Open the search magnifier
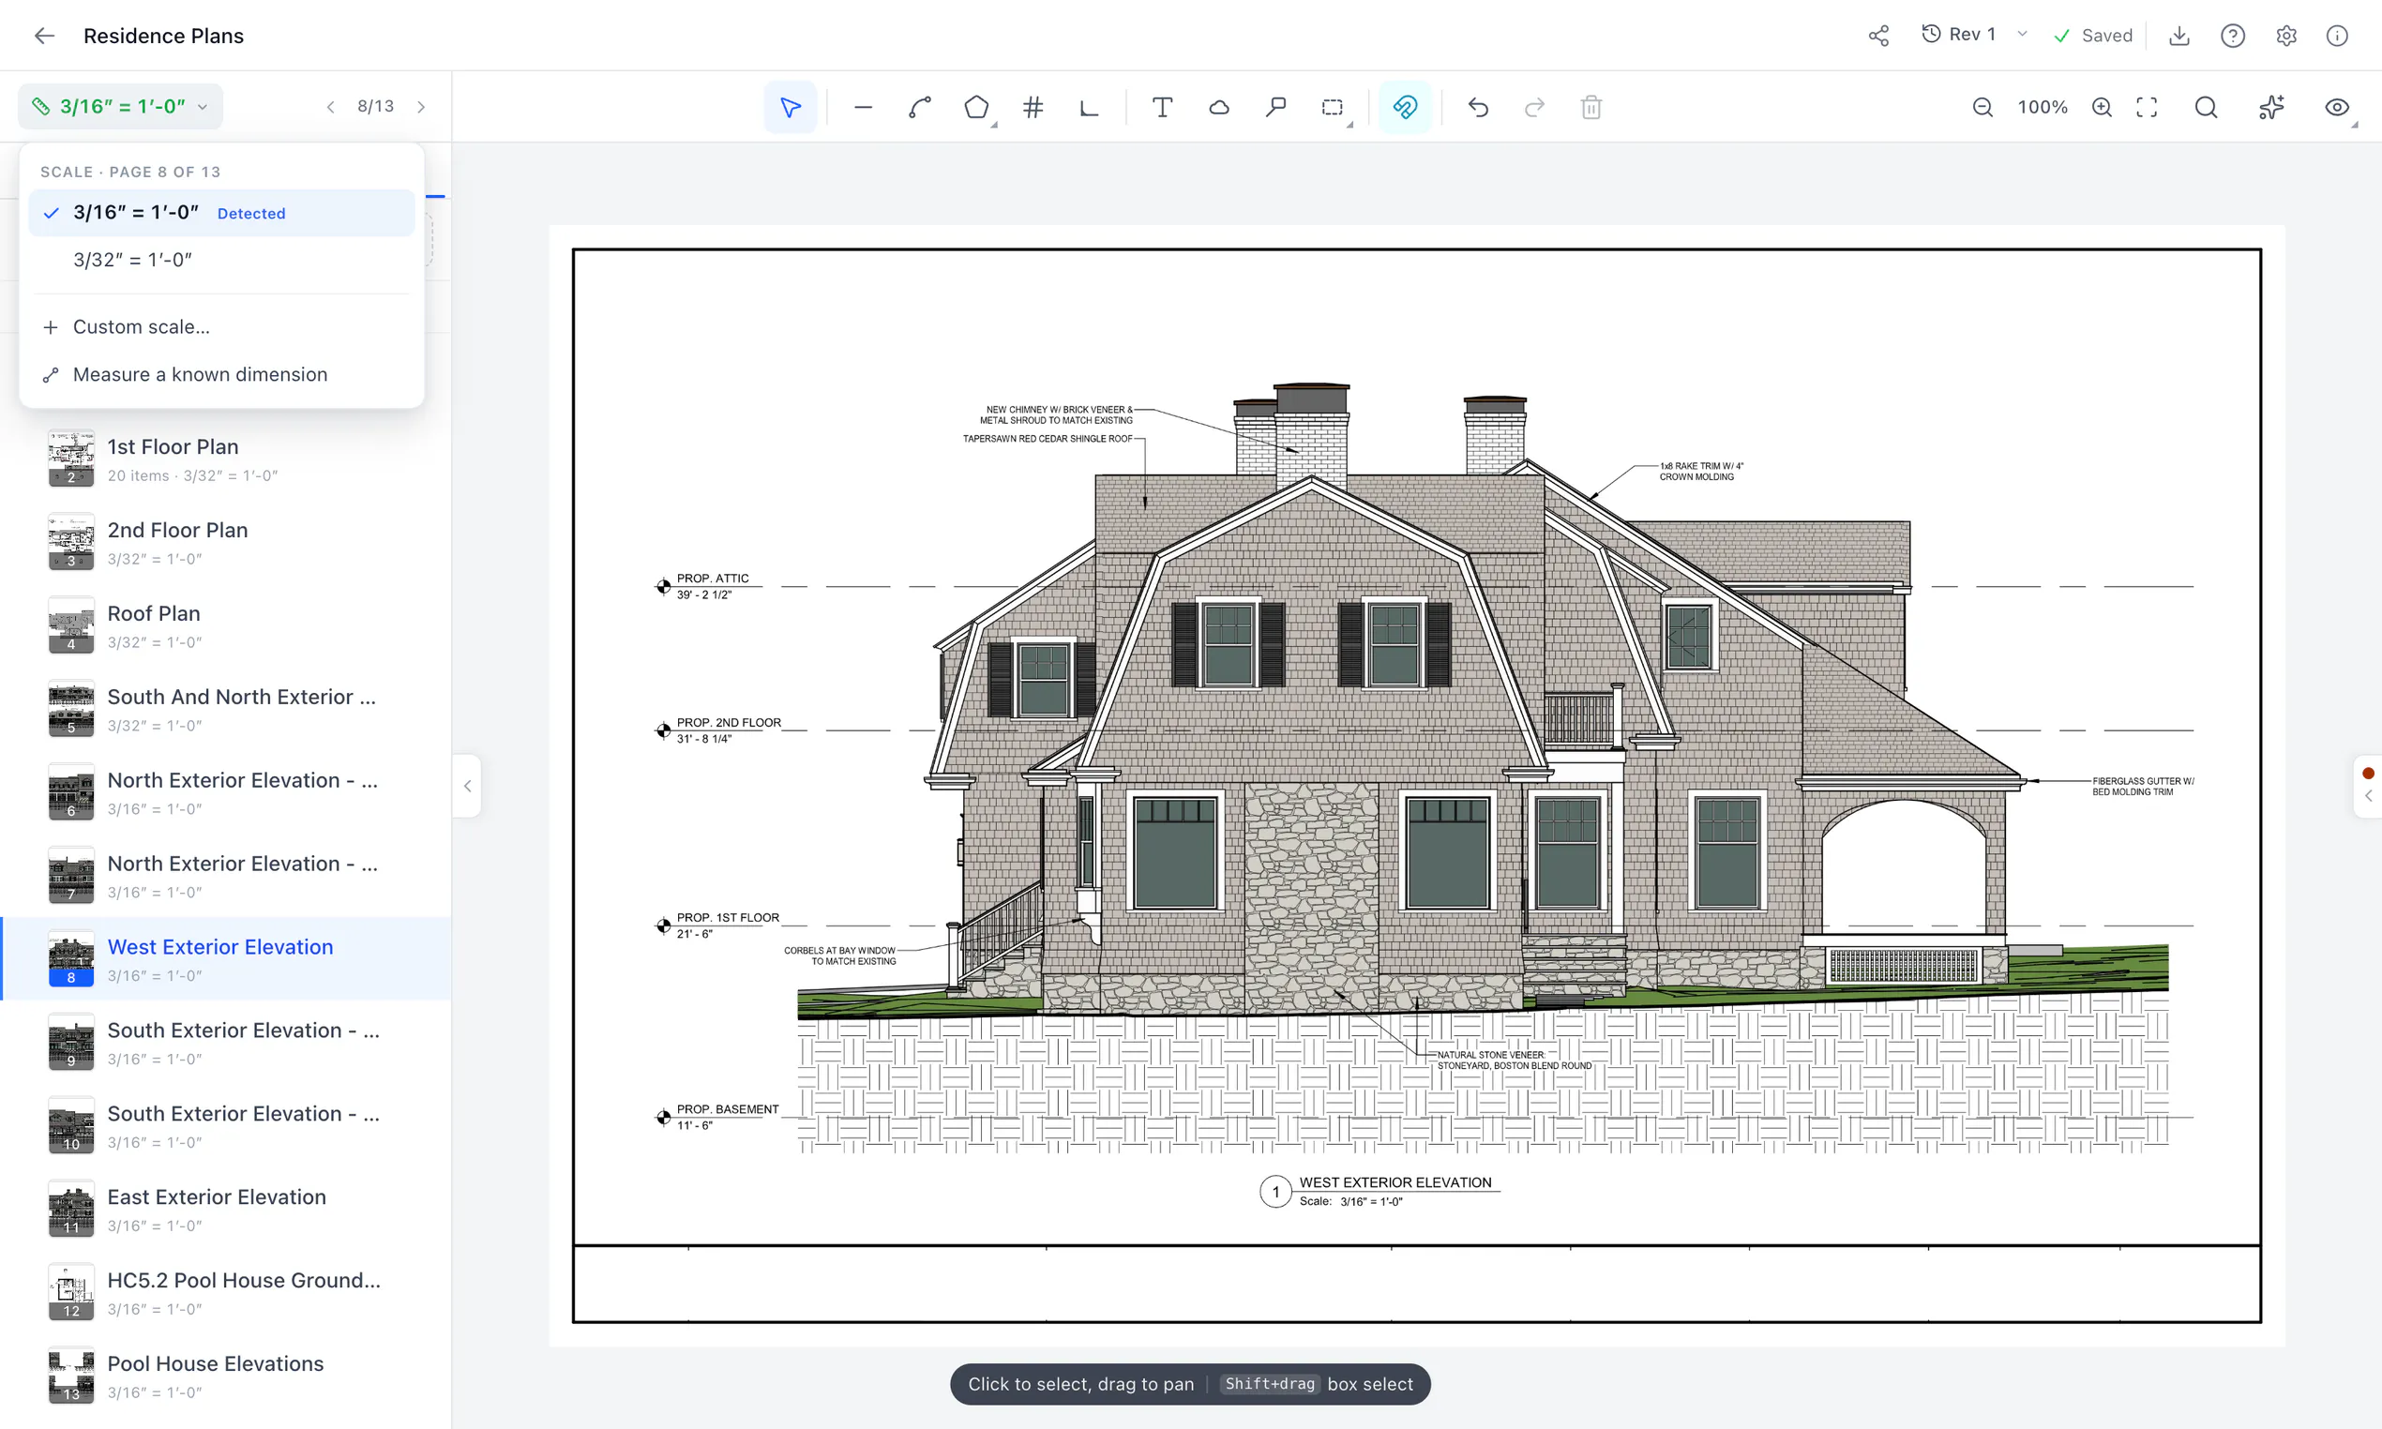Screen dimensions: 2382x1429 (x=2206, y=107)
